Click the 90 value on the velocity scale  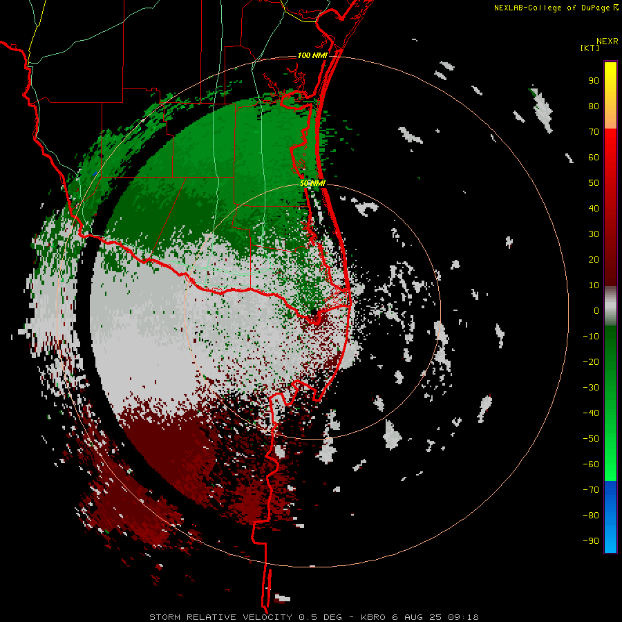click(594, 81)
